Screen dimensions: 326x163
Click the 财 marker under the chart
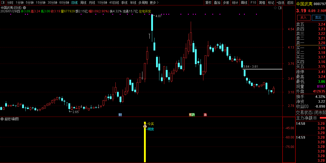pyautogui.click(x=120, y=115)
